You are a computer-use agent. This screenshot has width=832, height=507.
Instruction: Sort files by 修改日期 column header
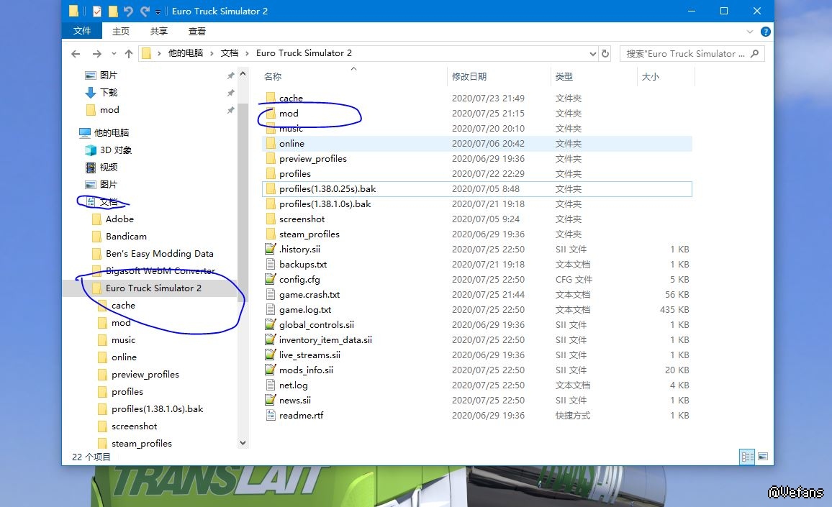(469, 76)
